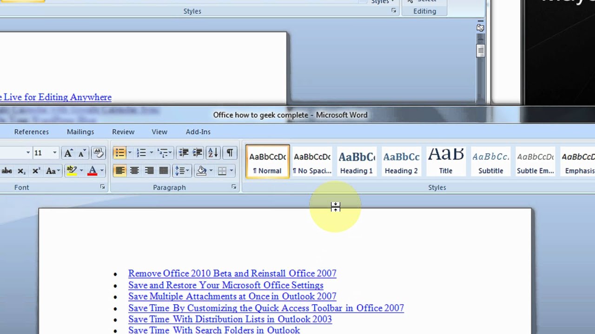
Task: Apply yellow text highlight color
Action: (72, 171)
